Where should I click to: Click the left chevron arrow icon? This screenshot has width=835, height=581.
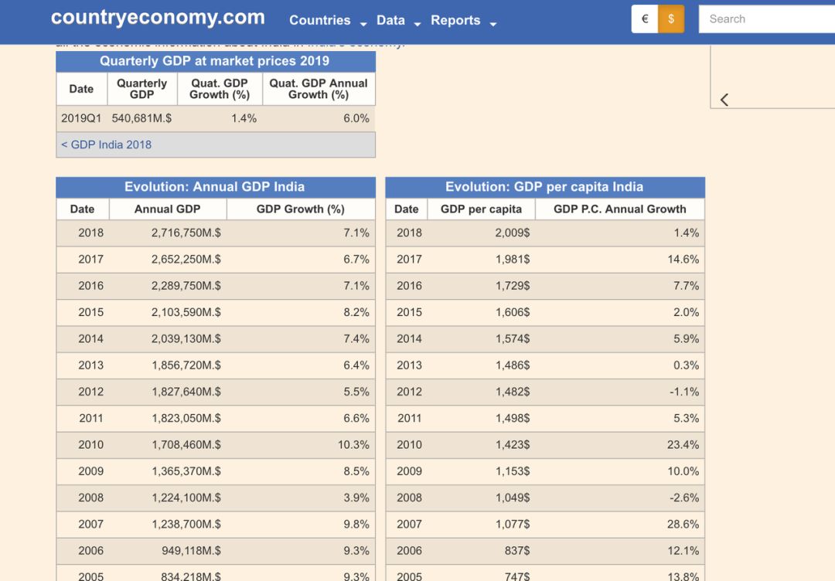(724, 100)
